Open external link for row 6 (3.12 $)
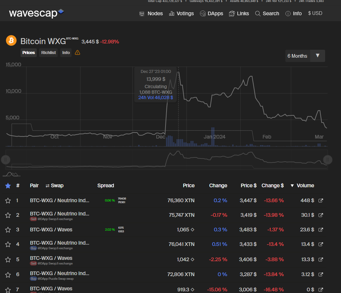 coord(321,274)
